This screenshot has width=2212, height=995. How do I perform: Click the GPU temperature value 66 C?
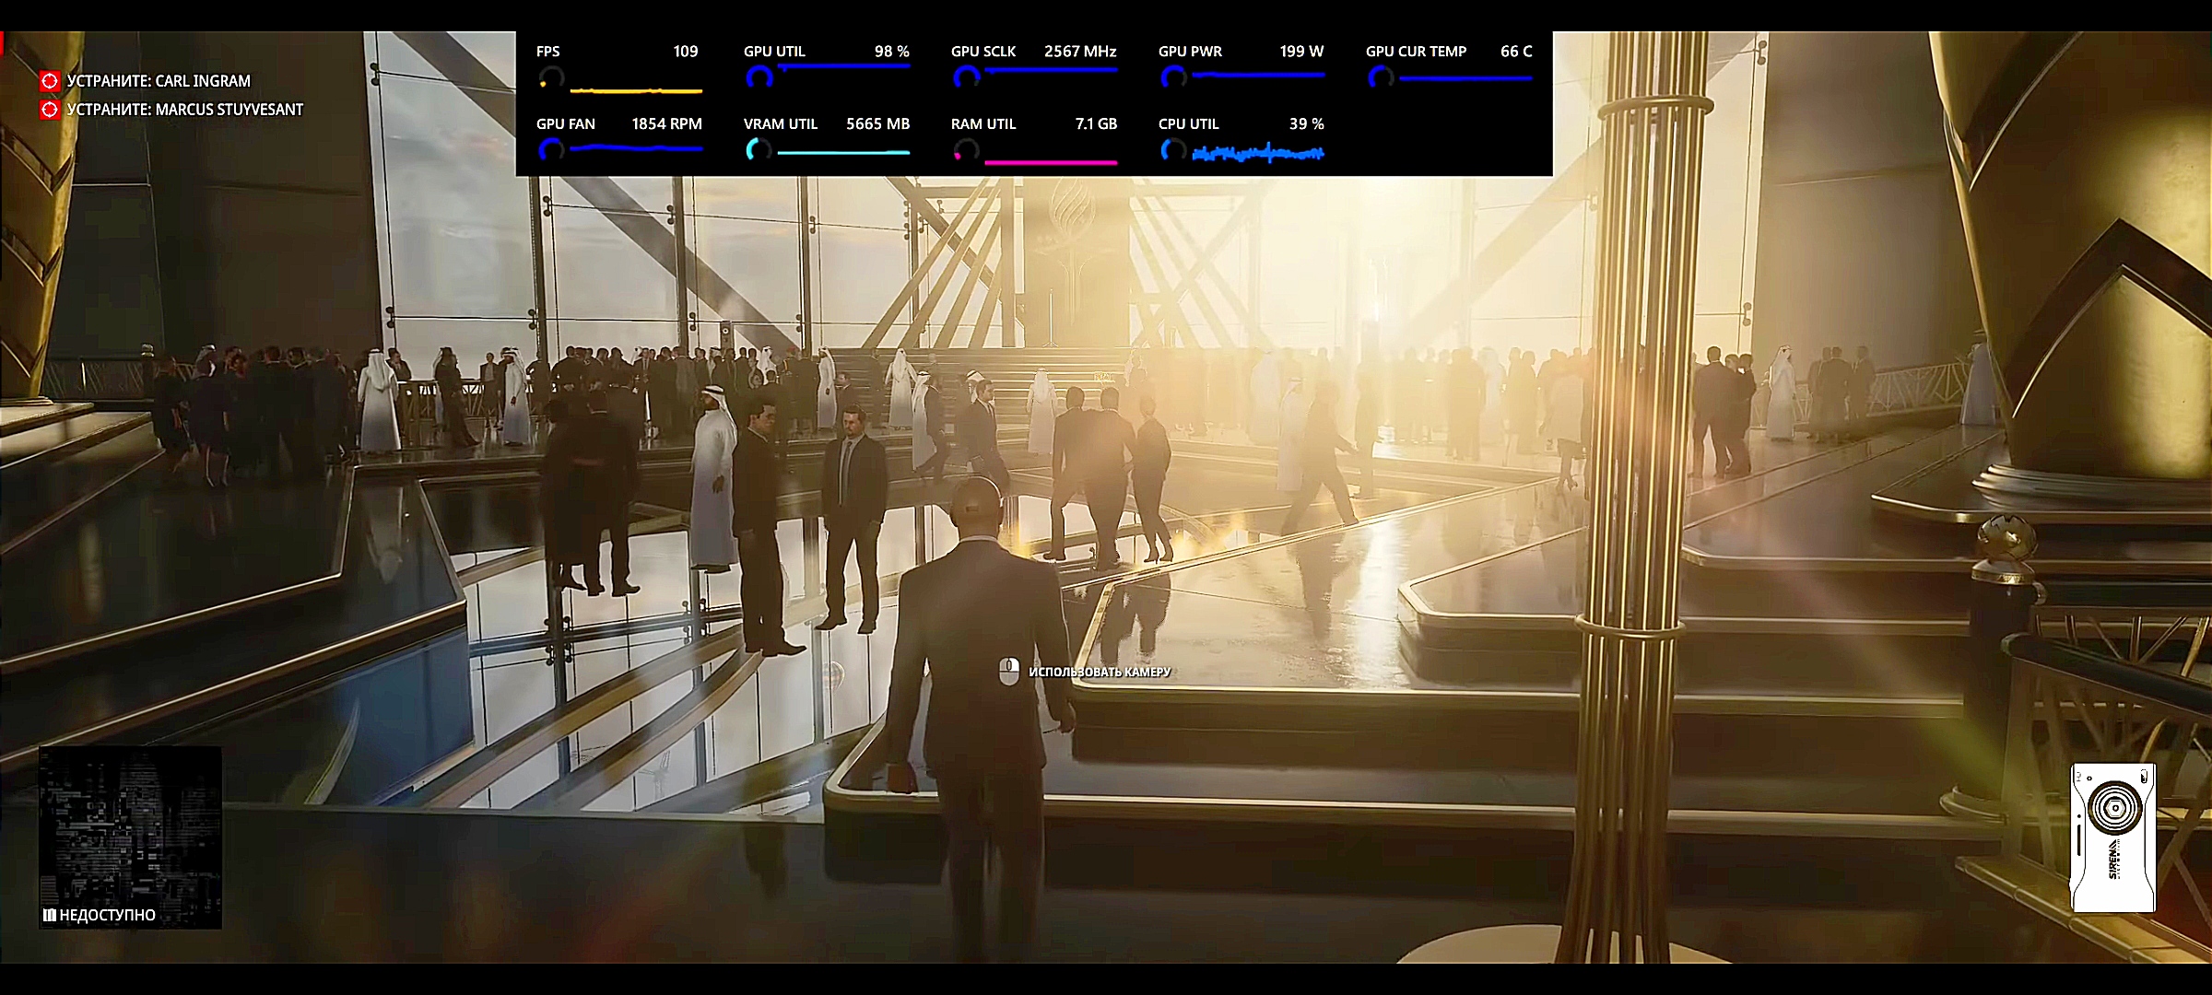pyautogui.click(x=1516, y=52)
